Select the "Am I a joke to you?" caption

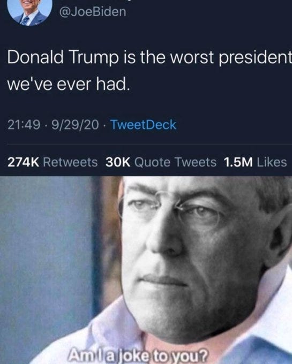coord(139,355)
